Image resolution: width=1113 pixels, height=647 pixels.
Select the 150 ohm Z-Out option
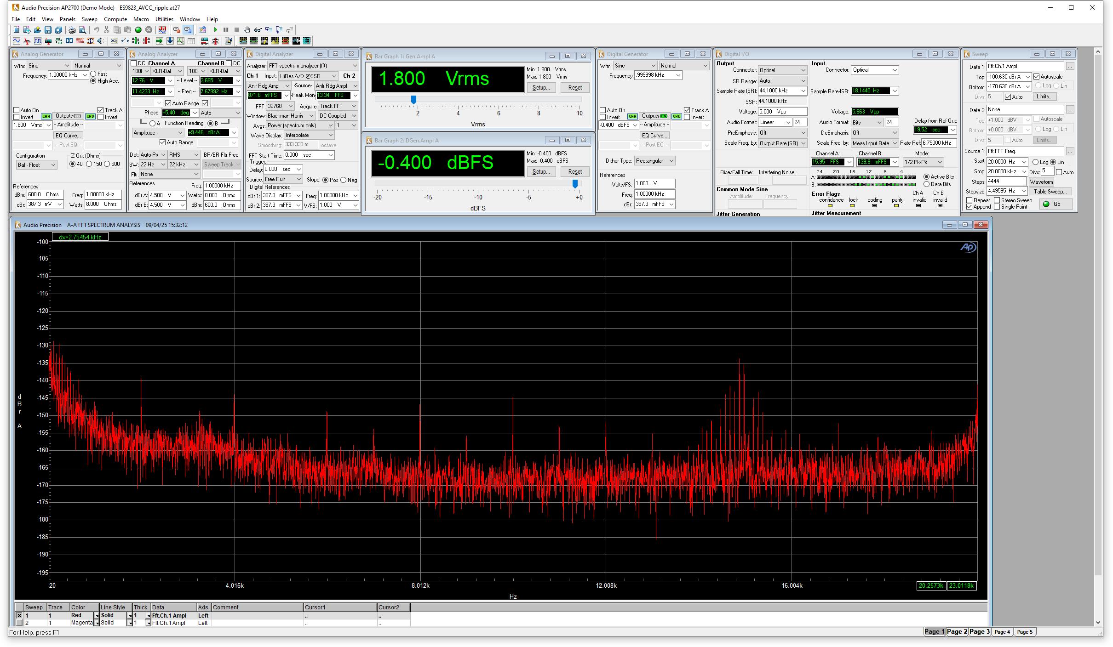pyautogui.click(x=90, y=164)
